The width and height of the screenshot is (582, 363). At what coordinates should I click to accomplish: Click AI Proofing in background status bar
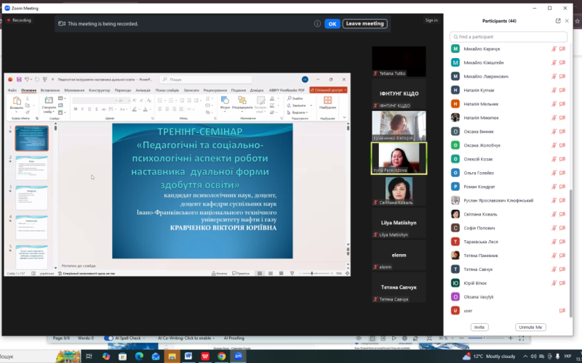(234, 338)
